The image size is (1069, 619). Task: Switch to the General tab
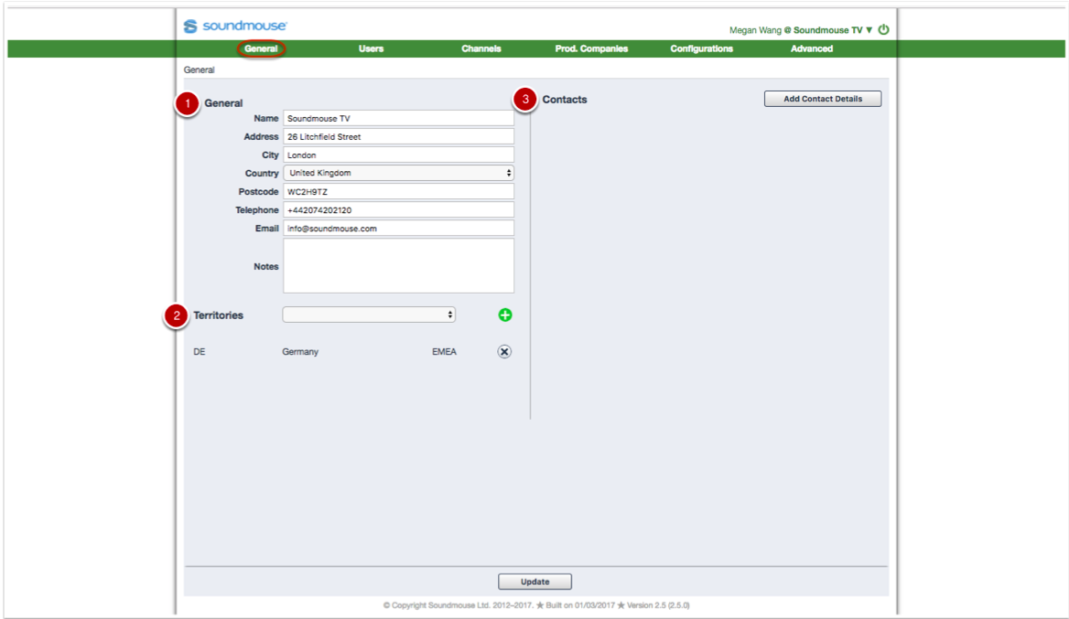261,48
